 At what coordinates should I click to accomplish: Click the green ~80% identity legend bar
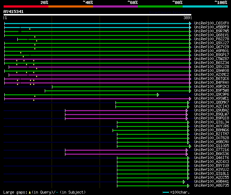pos(160,6)
